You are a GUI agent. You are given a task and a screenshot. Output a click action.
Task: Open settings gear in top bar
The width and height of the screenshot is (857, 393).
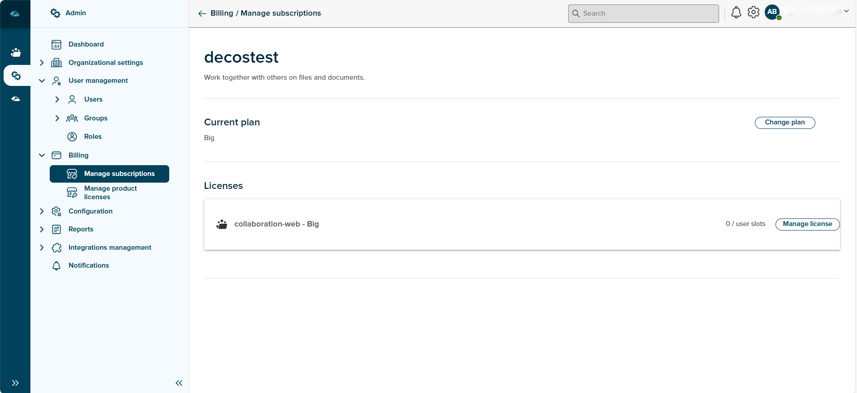[754, 13]
